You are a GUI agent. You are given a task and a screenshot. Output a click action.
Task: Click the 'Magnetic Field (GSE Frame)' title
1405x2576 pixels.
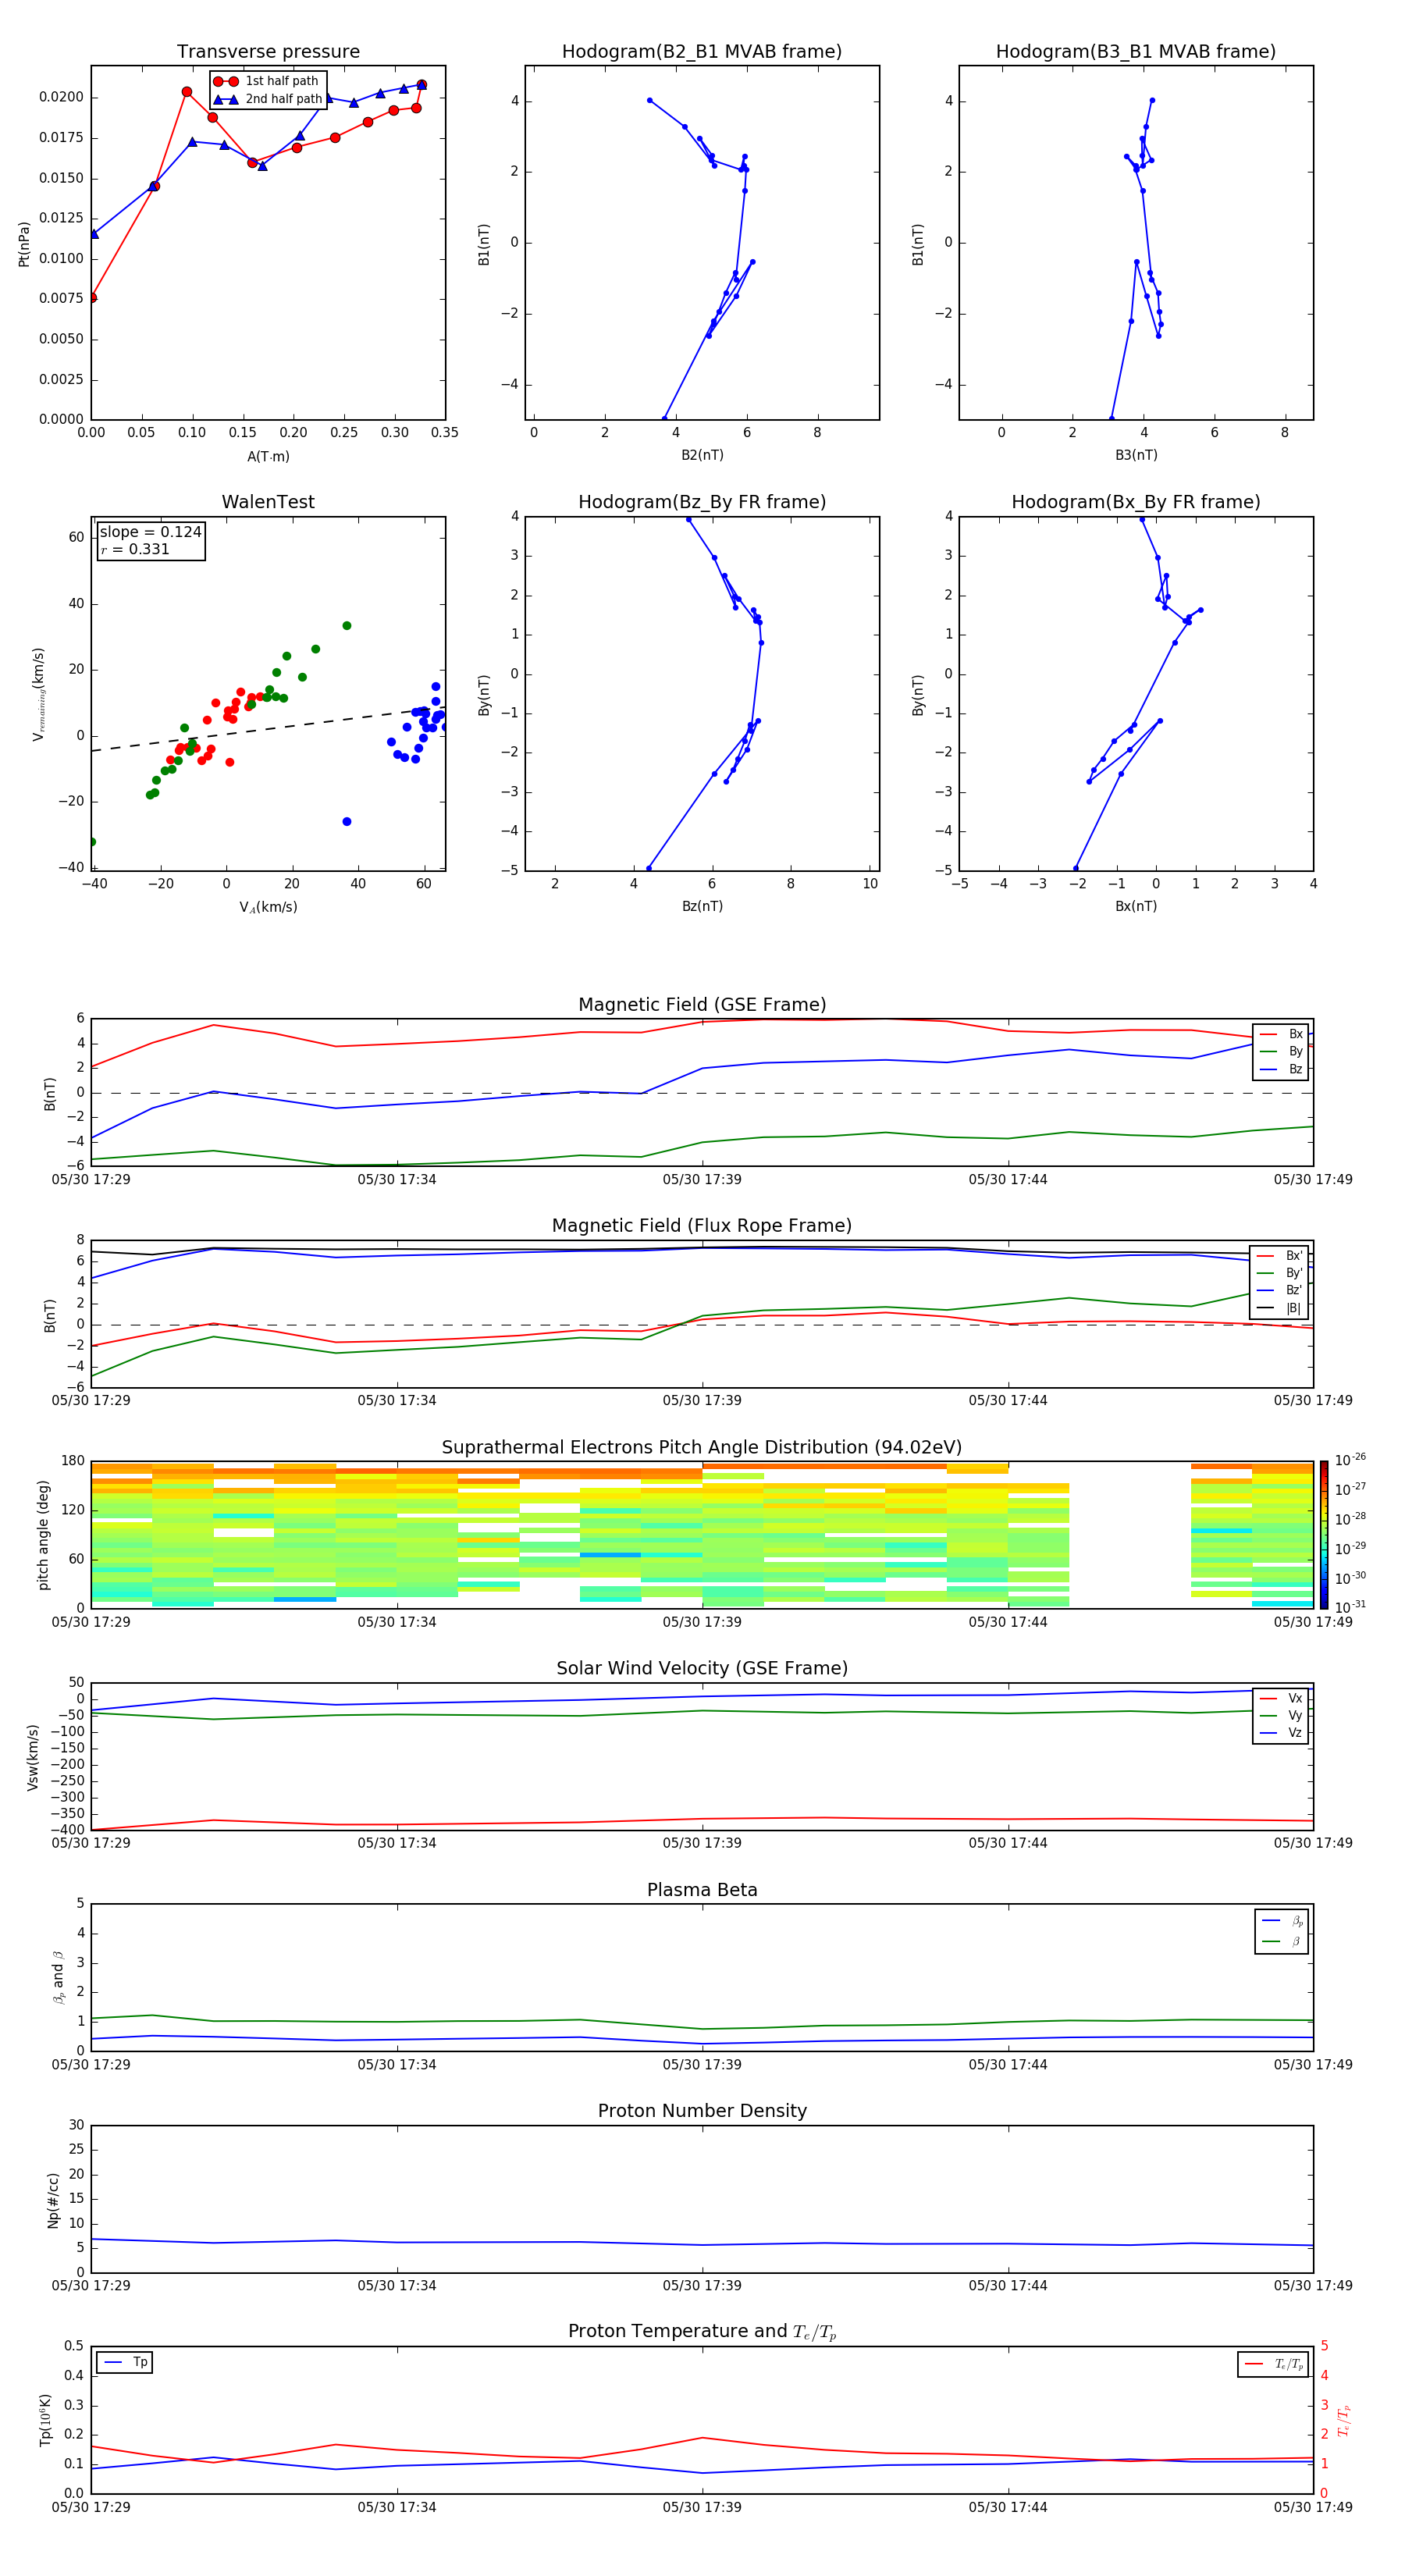[702, 1005]
